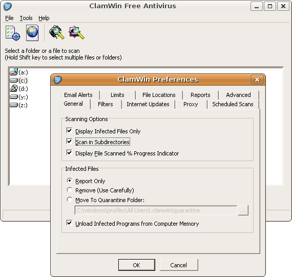Open the Tools menu
292x277 pixels.
click(26, 18)
